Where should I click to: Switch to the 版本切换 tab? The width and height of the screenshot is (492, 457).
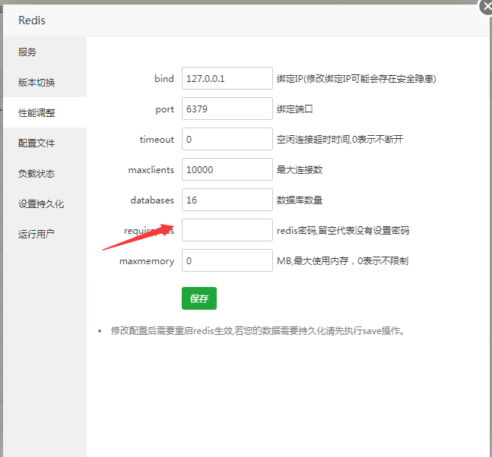[x=45, y=82]
